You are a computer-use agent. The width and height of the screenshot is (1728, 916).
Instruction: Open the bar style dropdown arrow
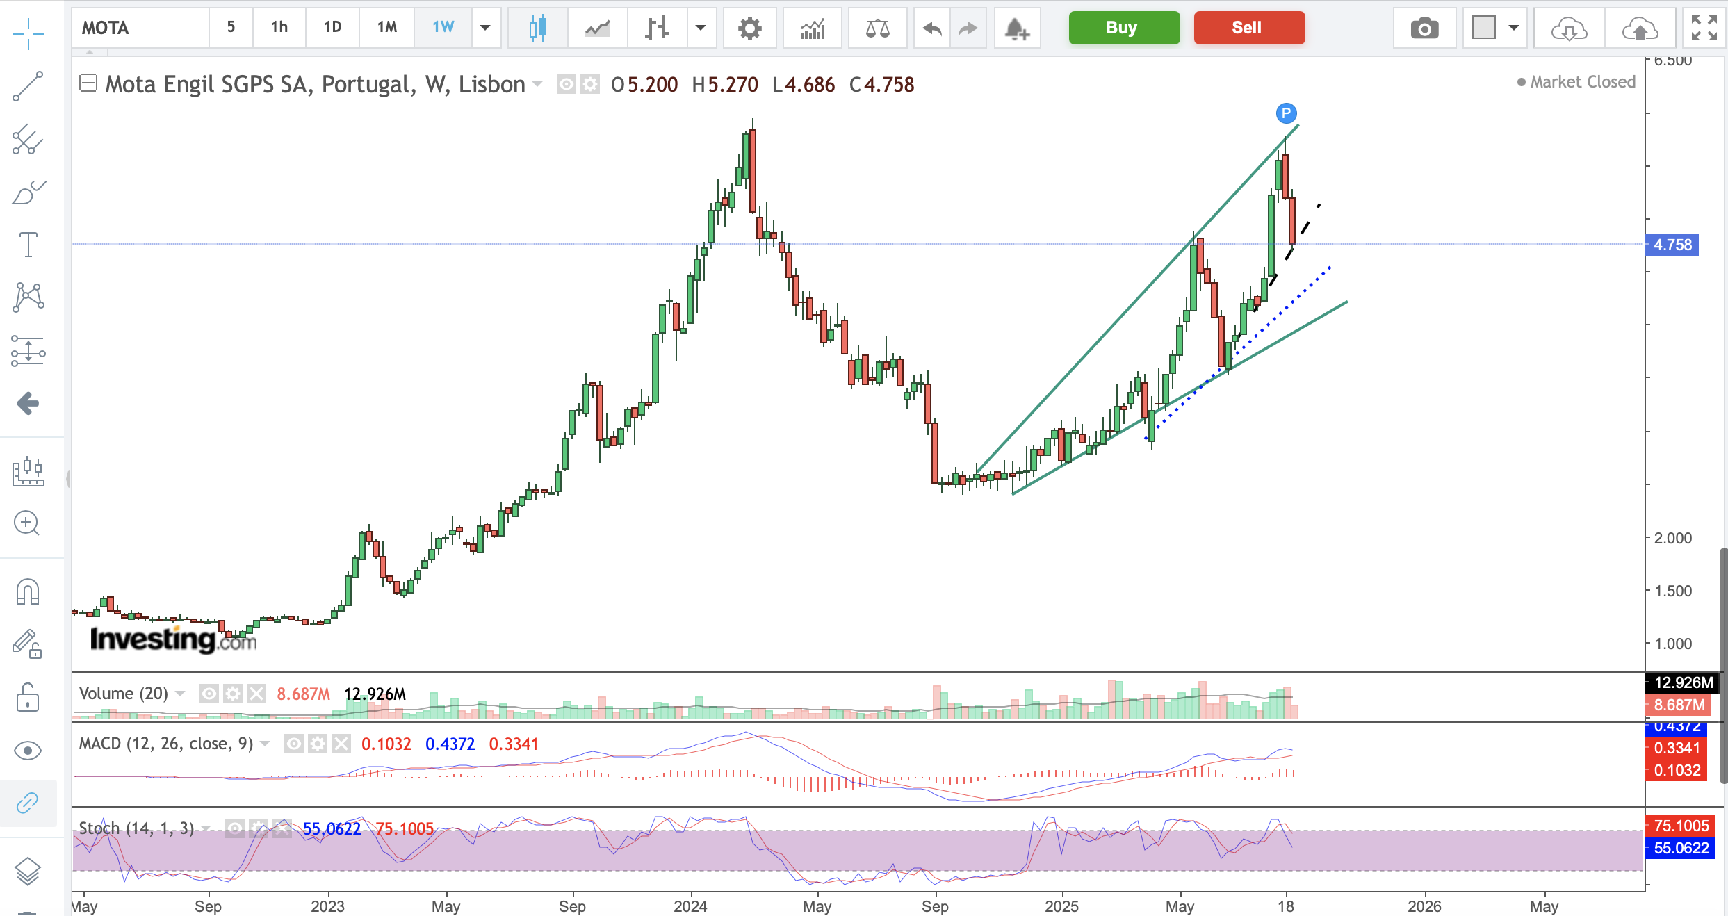[x=701, y=28]
